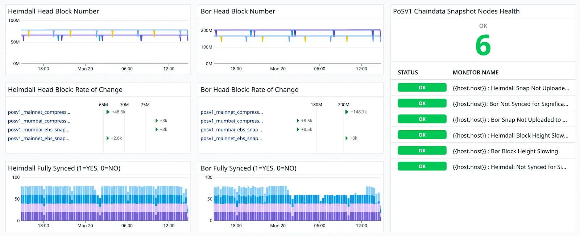Click Bor posv1_mumbai_ebs_snap +8.5k triangle marker
Viewport: 580px width, 236px height.
point(298,129)
